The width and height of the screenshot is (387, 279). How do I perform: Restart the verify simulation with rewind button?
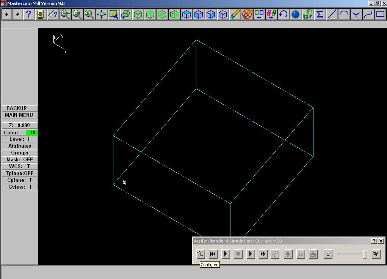click(x=213, y=254)
